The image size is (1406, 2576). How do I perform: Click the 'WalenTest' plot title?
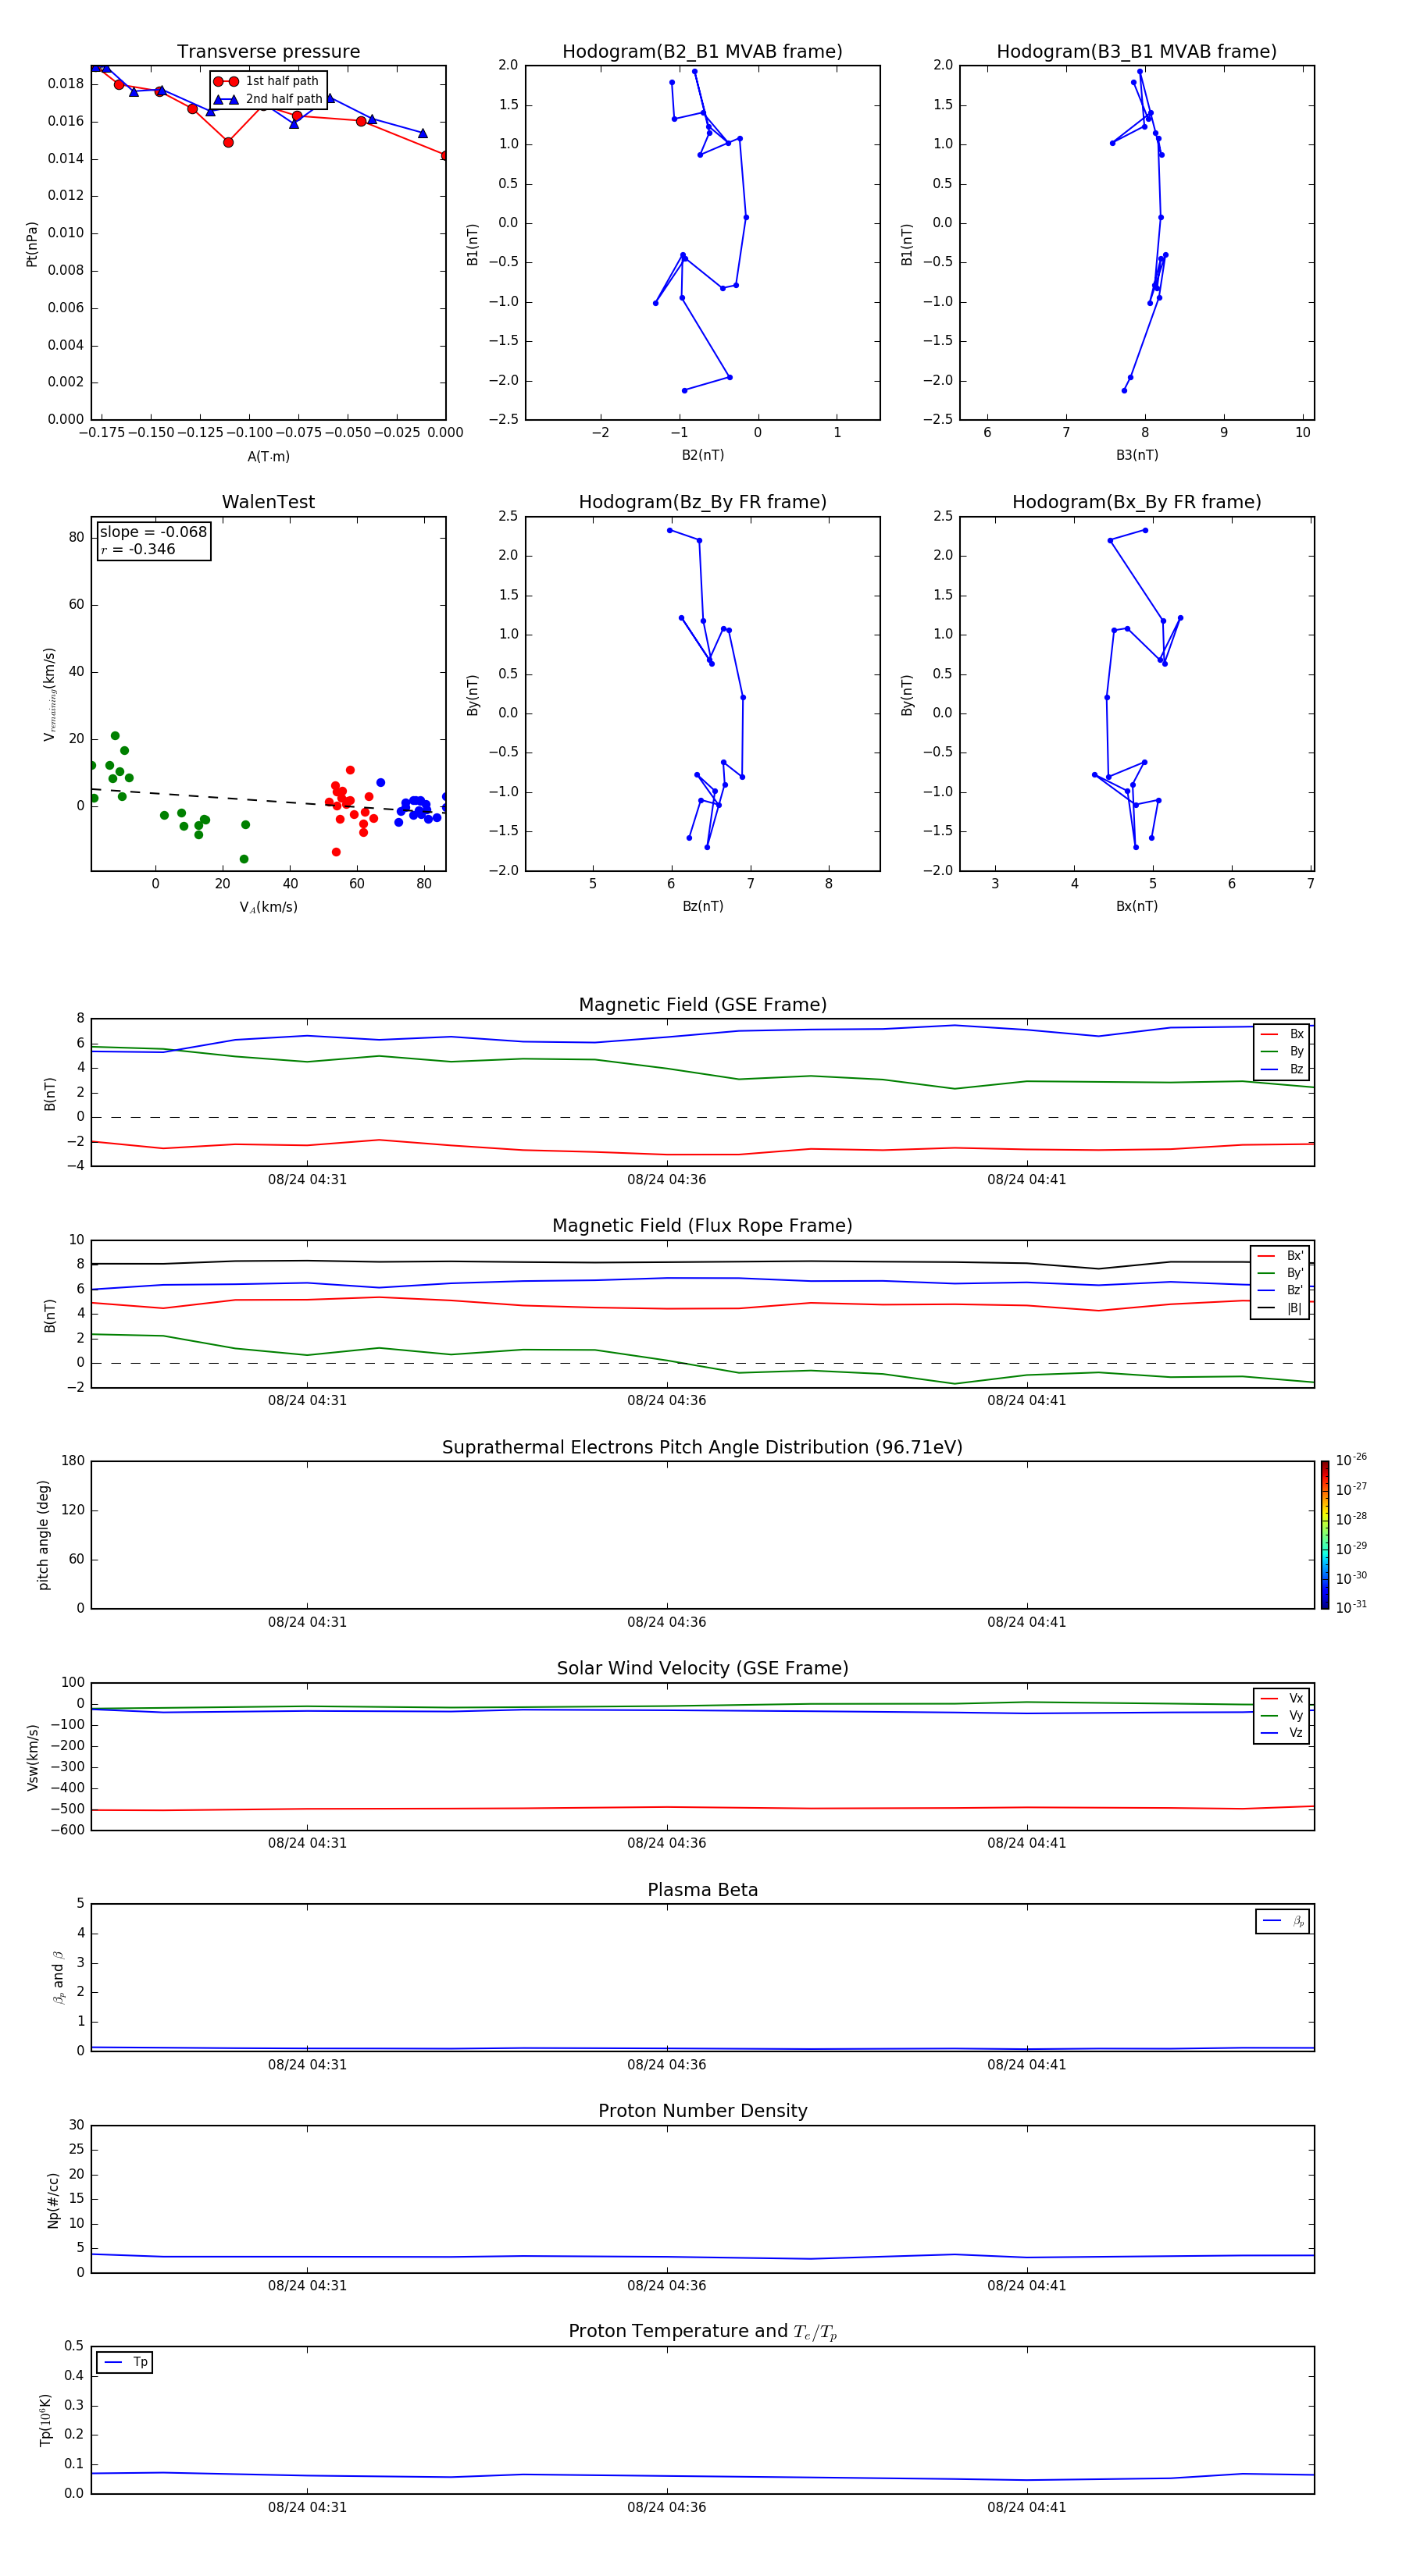tap(268, 502)
